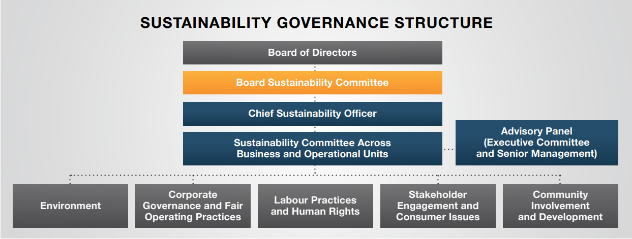Click the dotted connector directly above Environment box
Image resolution: width=632 pixels, height=239 pixels.
[x=70, y=179]
